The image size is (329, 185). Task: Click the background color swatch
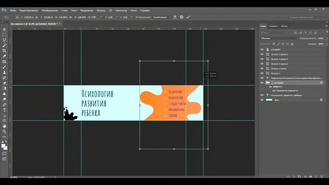[x=6, y=148]
